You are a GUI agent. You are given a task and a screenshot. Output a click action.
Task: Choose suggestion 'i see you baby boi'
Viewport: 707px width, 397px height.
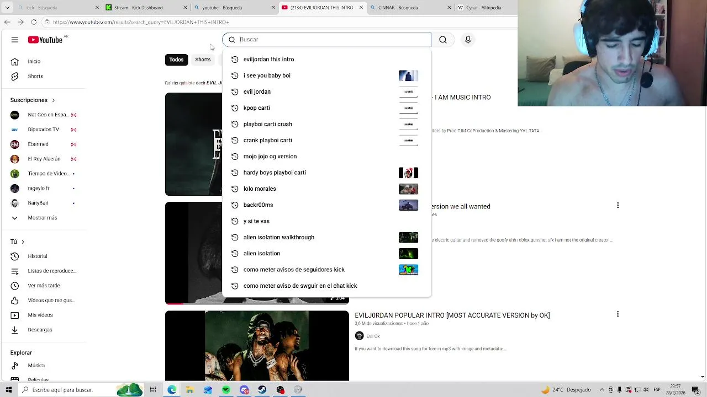(326, 76)
